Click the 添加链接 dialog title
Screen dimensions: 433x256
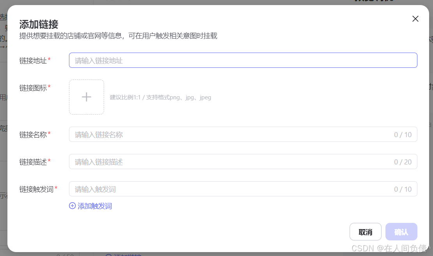pos(39,24)
